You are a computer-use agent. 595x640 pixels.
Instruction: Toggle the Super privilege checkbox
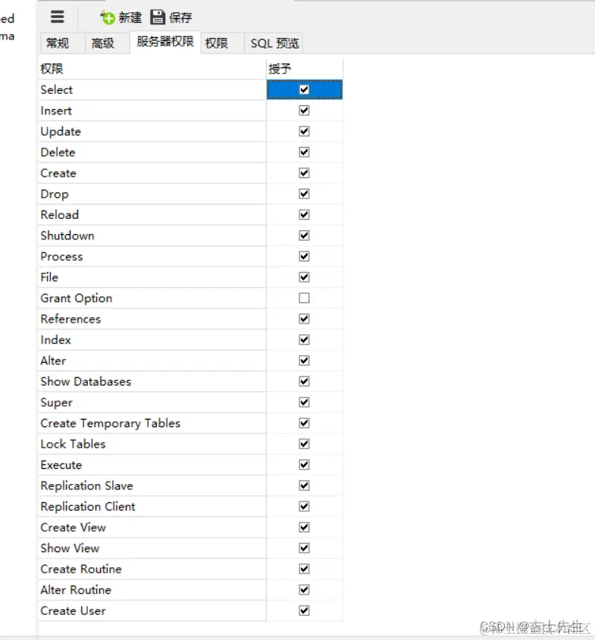click(x=304, y=402)
